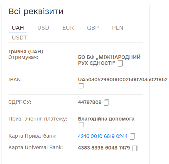Copy the payment purpose Благодійна допомога
This screenshot has height=164, width=169.
point(81,125)
